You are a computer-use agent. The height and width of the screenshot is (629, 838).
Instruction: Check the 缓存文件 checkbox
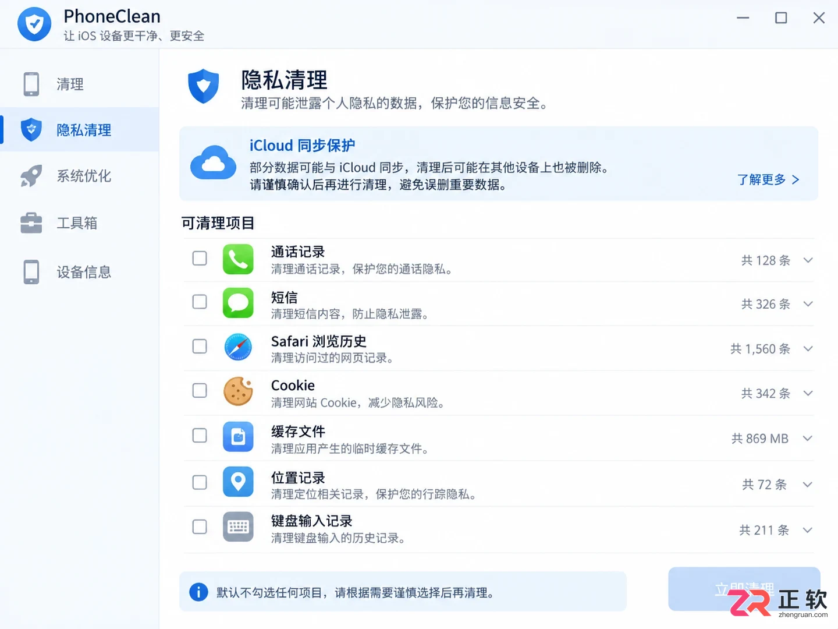click(x=200, y=436)
